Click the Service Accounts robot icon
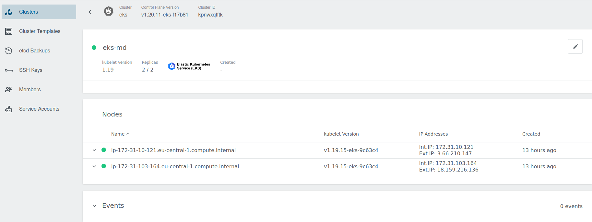The width and height of the screenshot is (592, 222). click(9, 109)
